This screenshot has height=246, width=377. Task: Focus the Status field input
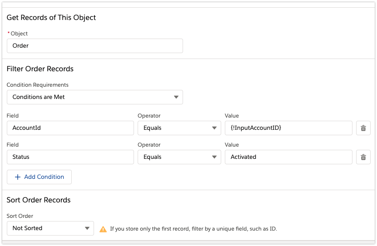pyautogui.click(x=70, y=157)
